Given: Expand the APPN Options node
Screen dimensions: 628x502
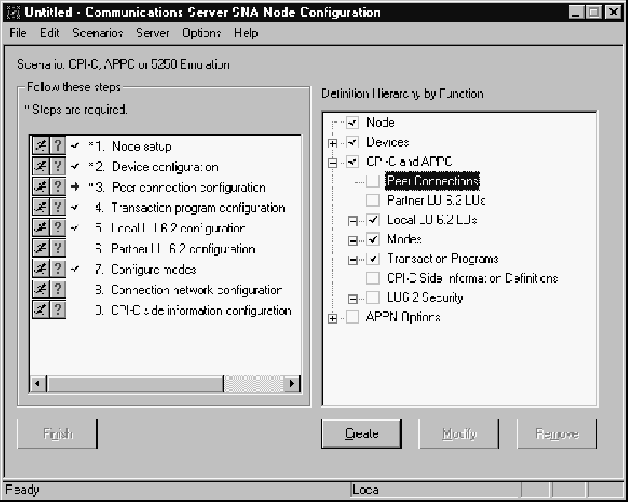Looking at the screenshot, I should [333, 319].
